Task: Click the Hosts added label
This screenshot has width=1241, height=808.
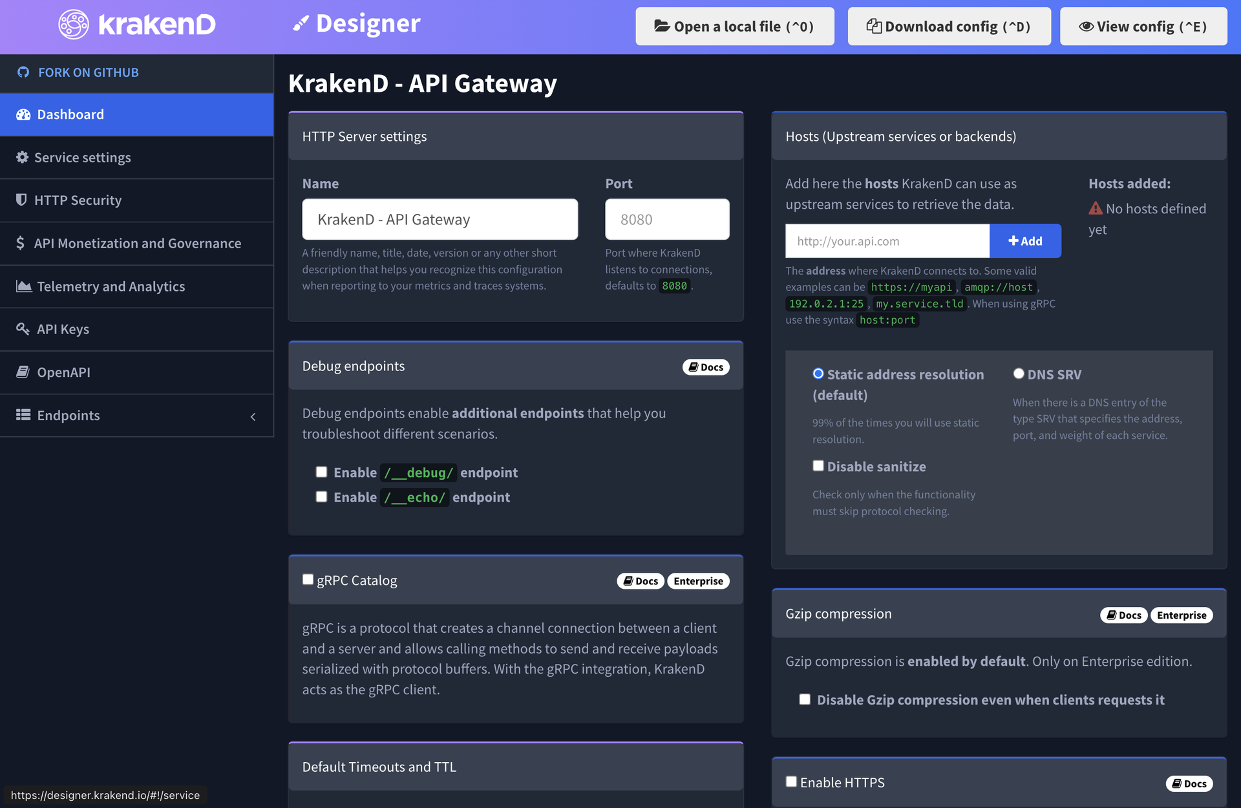Action: [1129, 184]
